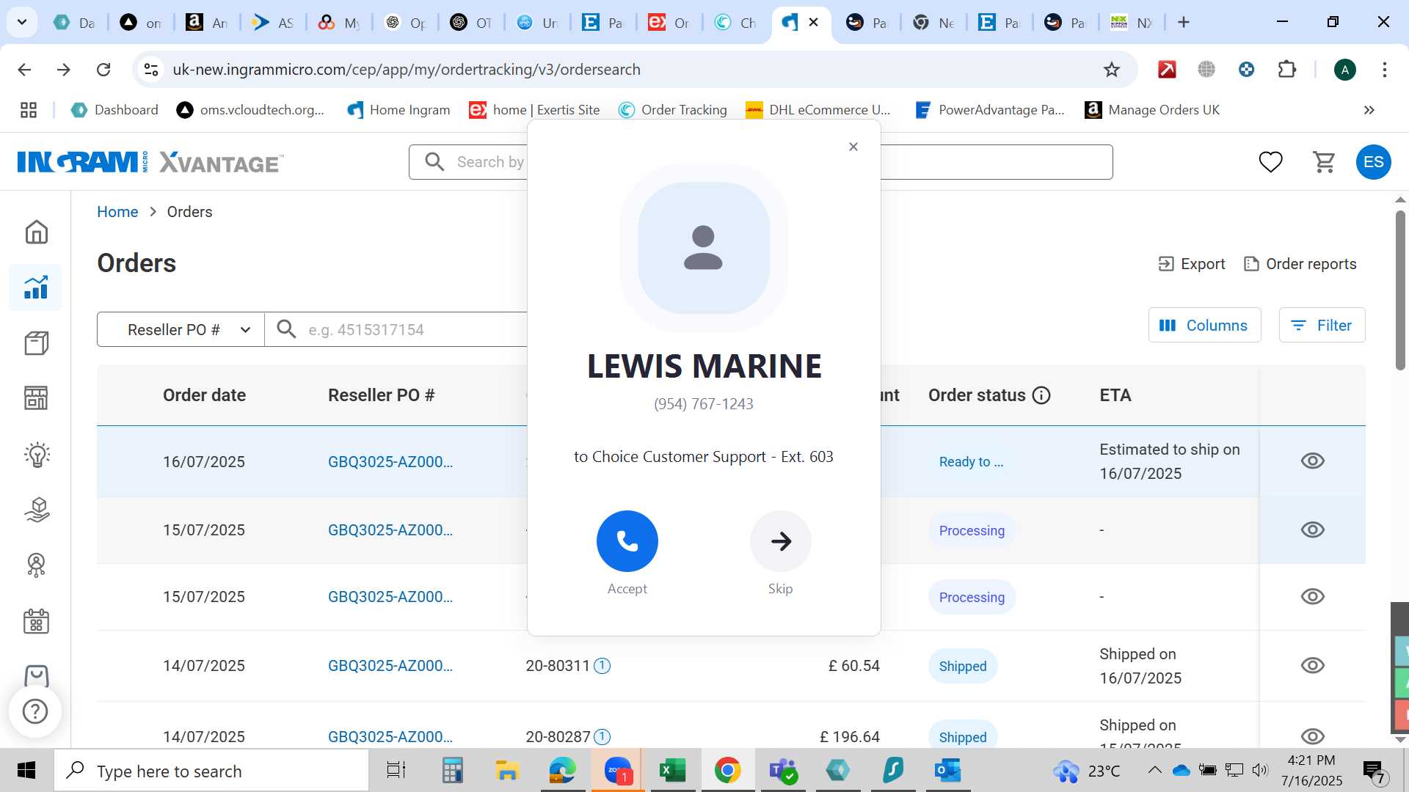This screenshot has height=792, width=1409.
Task: Open the Chrome three-dot menu
Action: pos(1384,70)
